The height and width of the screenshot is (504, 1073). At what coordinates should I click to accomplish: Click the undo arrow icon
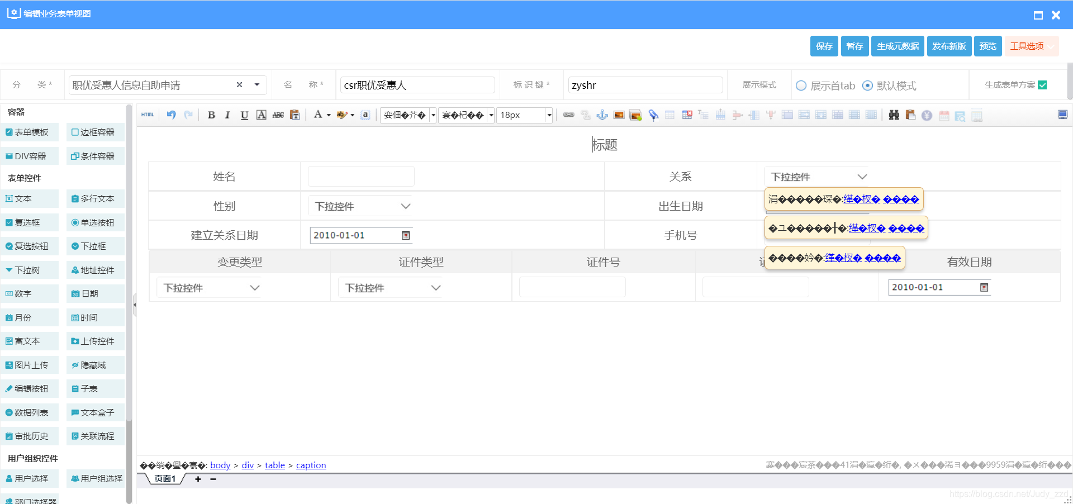click(172, 115)
